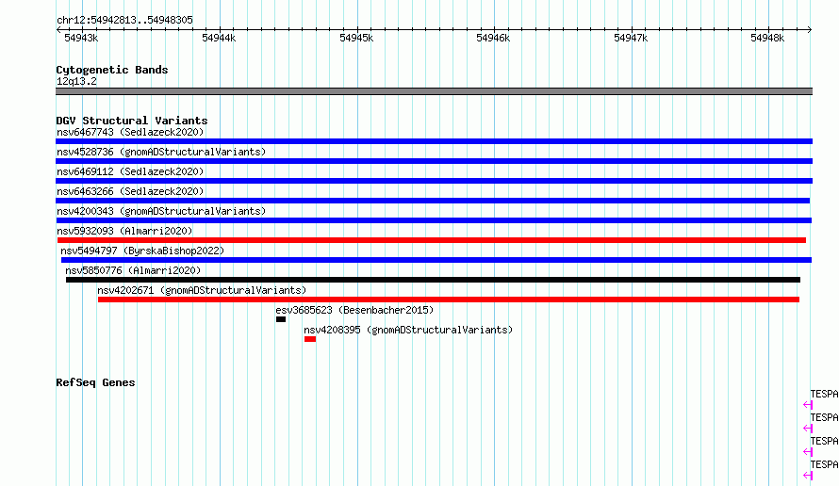Click the 54946k ruler position label
This screenshot has height=486, width=839.
tap(493, 38)
